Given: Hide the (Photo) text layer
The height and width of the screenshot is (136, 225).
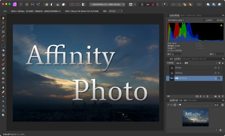Looking at the screenshot, I should click(219, 68).
